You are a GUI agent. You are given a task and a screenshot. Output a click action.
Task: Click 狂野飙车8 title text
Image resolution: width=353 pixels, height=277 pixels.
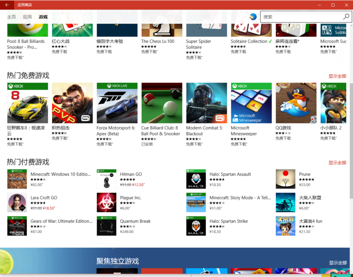coord(26,131)
